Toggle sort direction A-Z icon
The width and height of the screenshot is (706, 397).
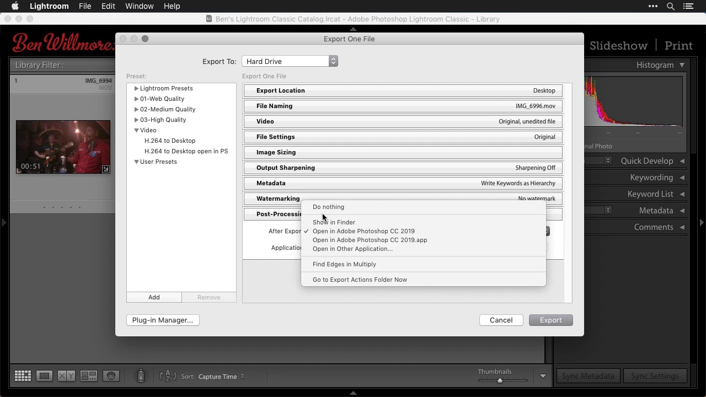tap(168, 376)
